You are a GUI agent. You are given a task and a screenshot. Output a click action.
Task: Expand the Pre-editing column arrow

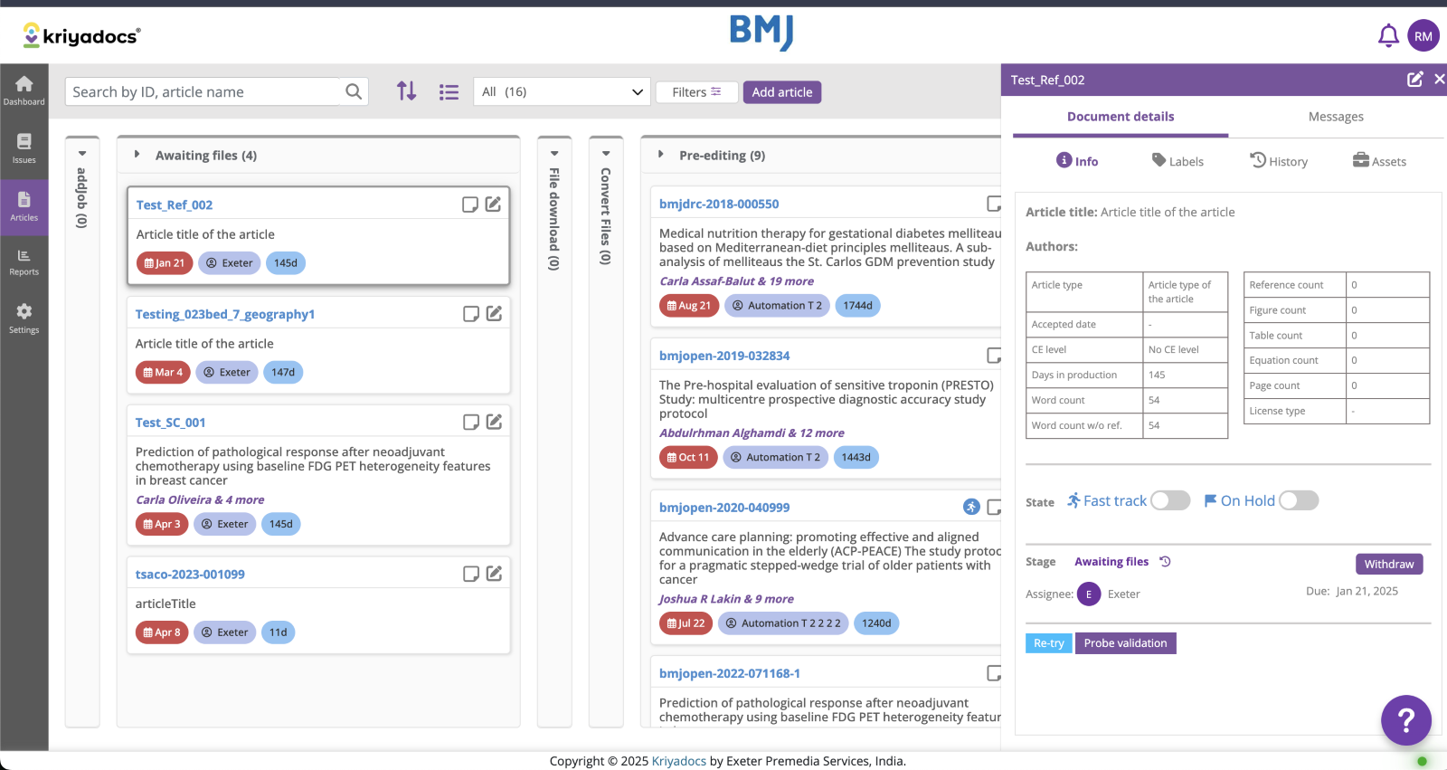(661, 155)
